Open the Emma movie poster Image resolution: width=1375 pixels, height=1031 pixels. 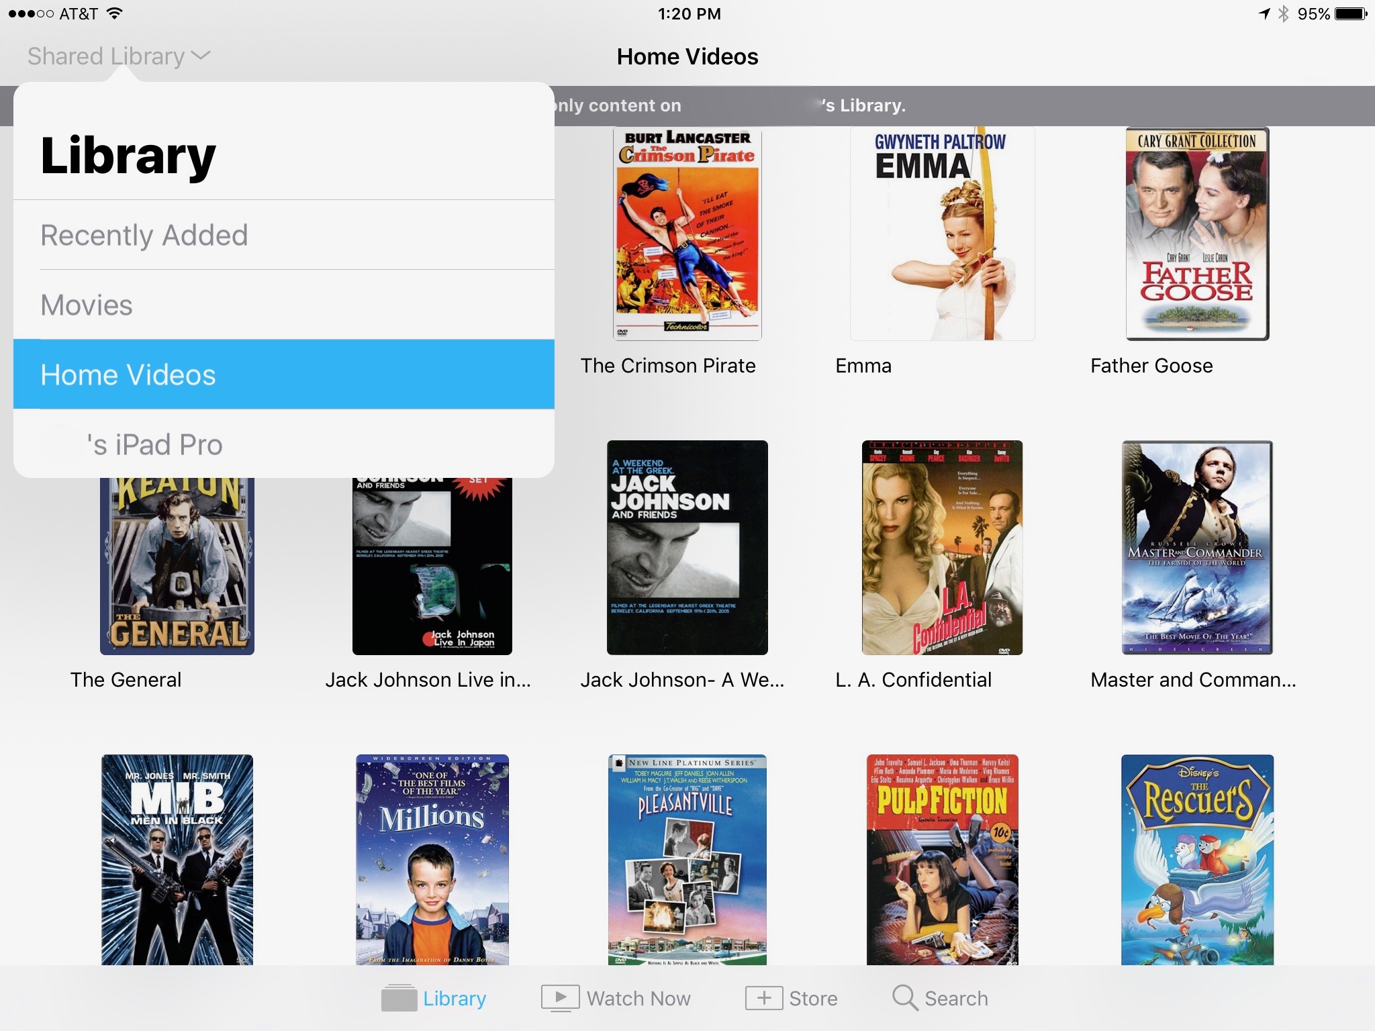click(x=942, y=234)
